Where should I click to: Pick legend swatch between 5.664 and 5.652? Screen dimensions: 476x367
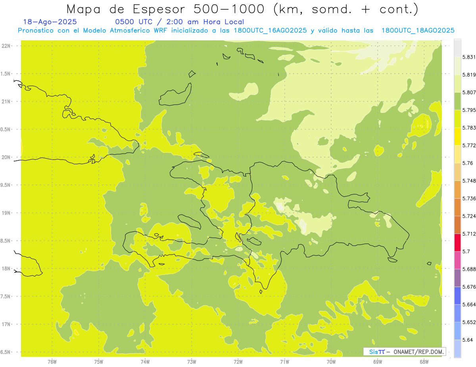point(457,313)
